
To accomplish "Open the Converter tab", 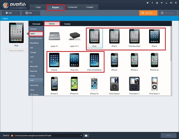I will 72,7.
